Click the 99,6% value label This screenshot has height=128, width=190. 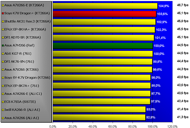point(157,70)
